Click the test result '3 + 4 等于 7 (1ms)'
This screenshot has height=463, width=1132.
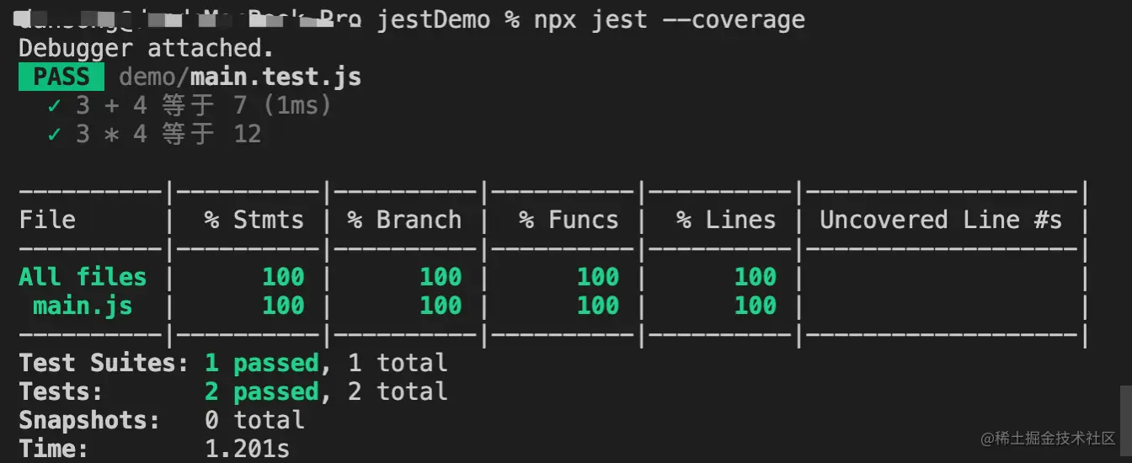tap(204, 106)
